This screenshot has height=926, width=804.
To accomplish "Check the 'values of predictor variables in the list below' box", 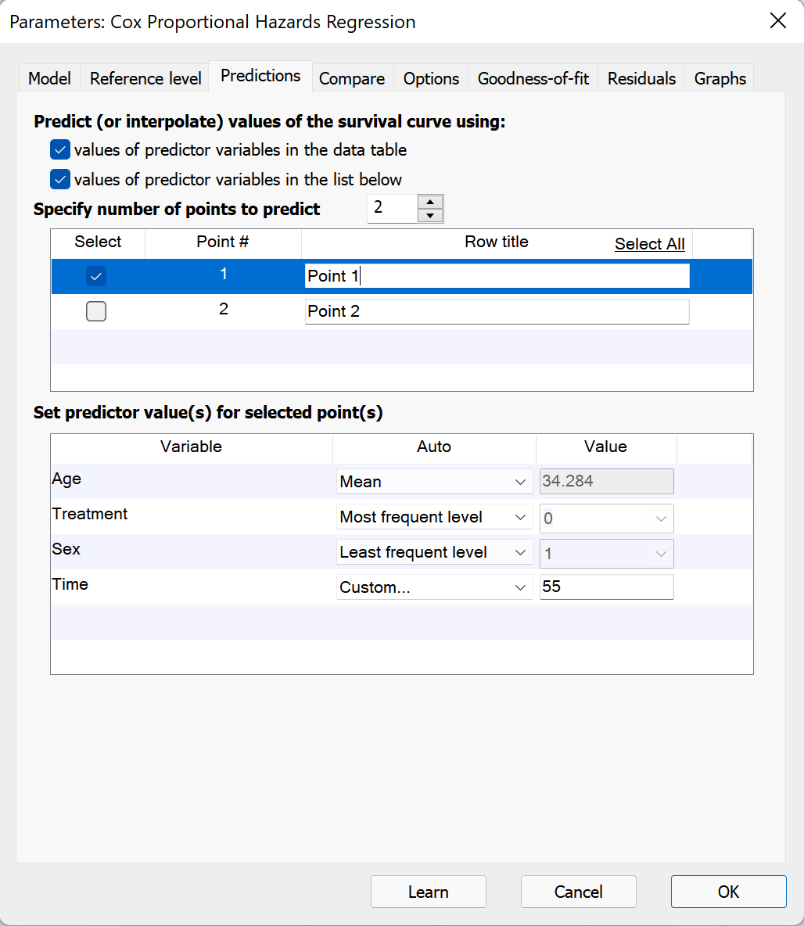I will [59, 179].
